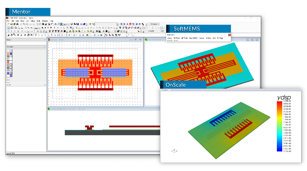
Task: Open the Cell menu in Mentor window
Action: pyautogui.click(x=27, y=21)
